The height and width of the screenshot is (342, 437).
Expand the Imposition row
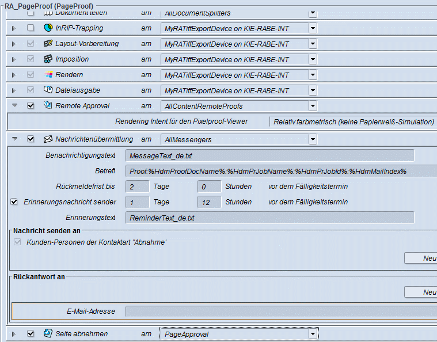click(x=15, y=59)
